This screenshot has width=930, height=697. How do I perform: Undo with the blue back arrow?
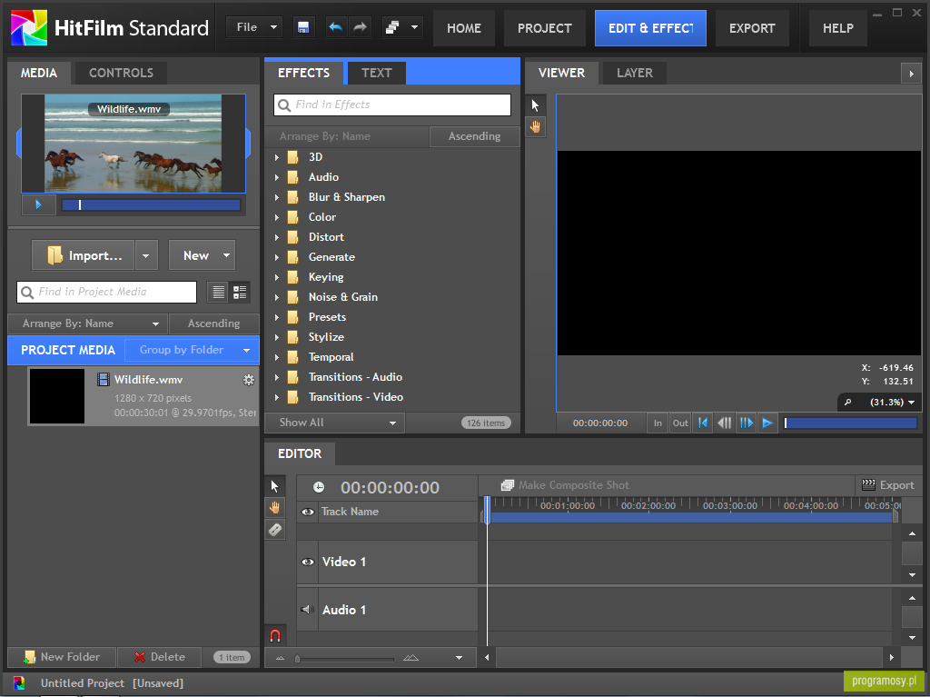(336, 27)
